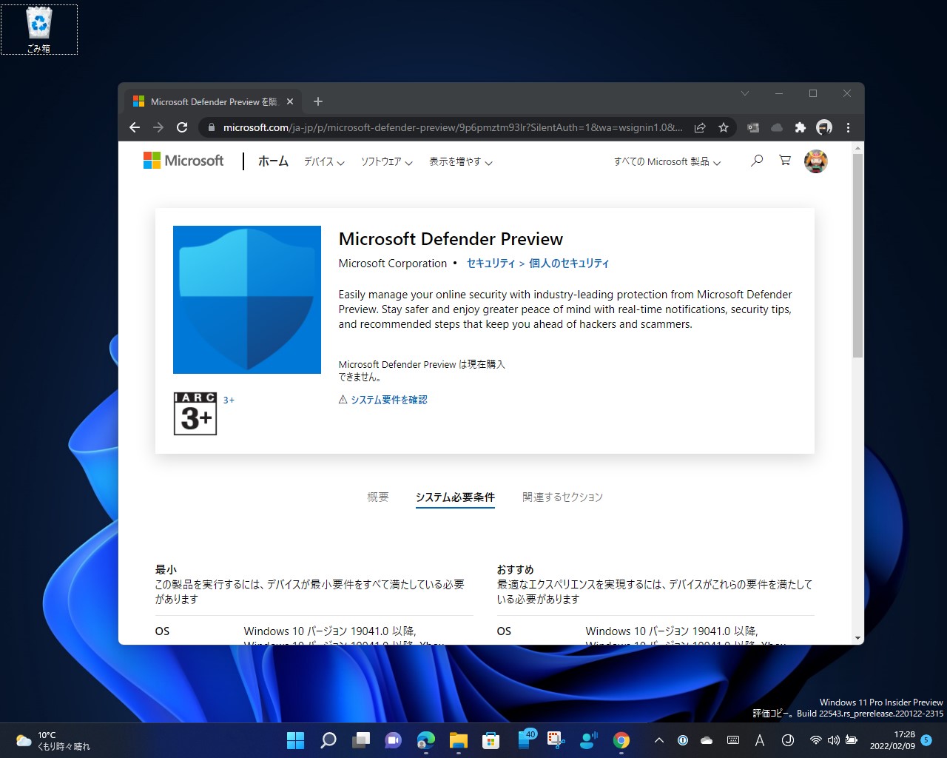Click the Microsoft account avatar
Image resolution: width=947 pixels, height=758 pixels.
815,161
